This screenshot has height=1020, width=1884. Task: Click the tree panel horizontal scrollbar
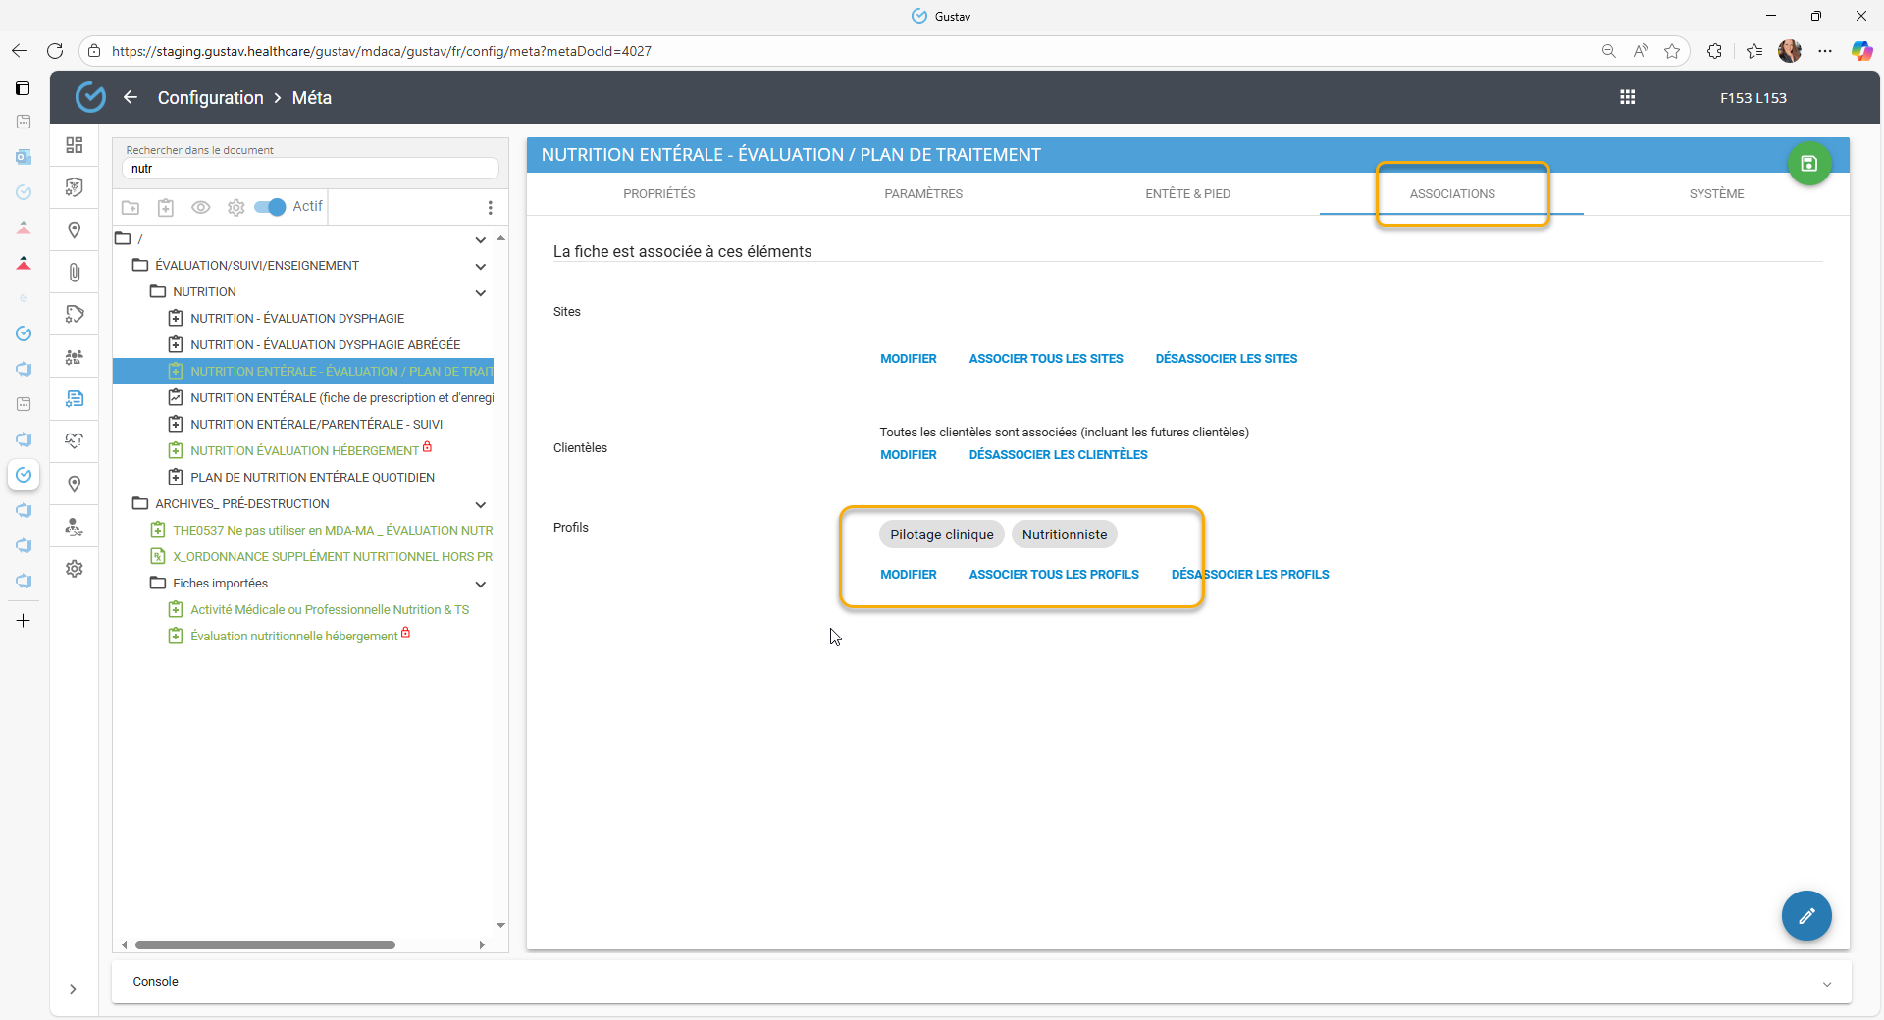coord(265,945)
